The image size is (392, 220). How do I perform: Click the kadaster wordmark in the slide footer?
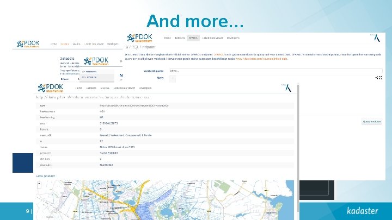point(363,211)
